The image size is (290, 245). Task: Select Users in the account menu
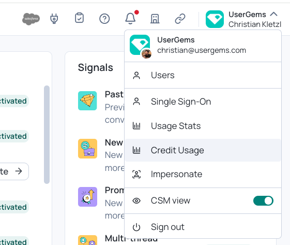tap(203, 75)
